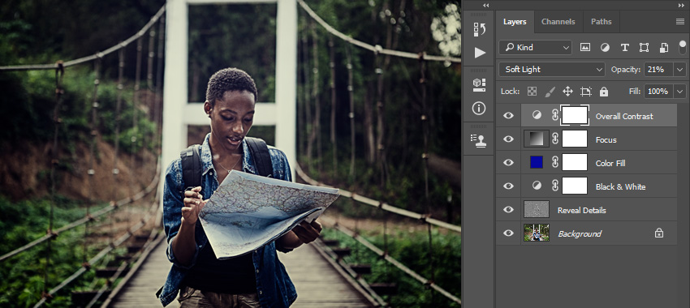Screen dimensions: 690x308
Task: Filter layers by smart objects icon
Action: coord(664,48)
